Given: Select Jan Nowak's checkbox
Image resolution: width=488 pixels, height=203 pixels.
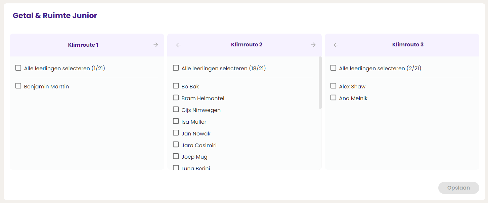Looking at the screenshot, I should tap(176, 133).
